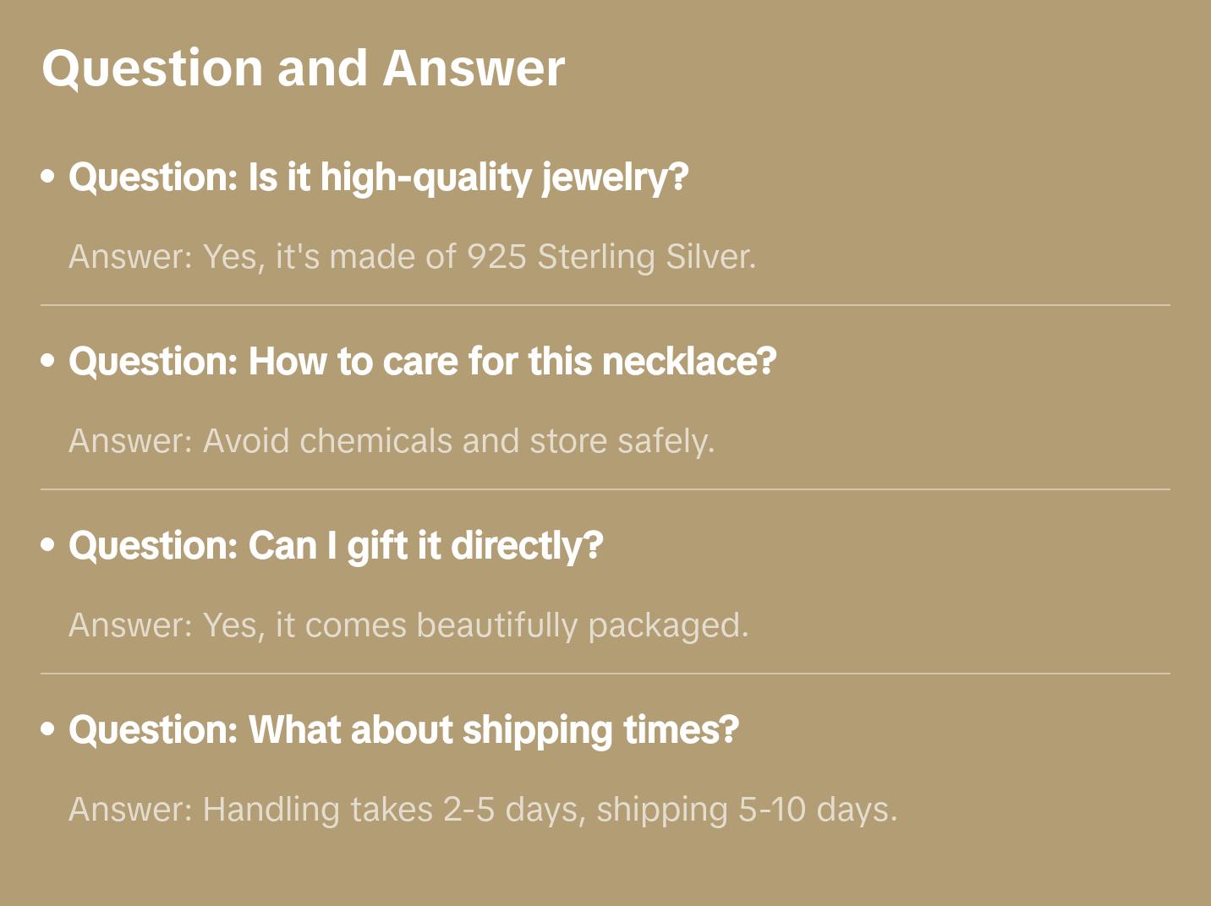Screen dimensions: 1211x906
Task: Click the bullet before the necklace care question
Action: coord(48,362)
